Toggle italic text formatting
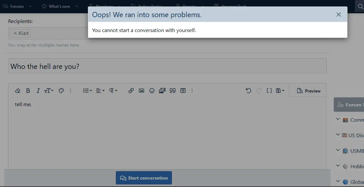The width and height of the screenshot is (364, 187). 38,91
